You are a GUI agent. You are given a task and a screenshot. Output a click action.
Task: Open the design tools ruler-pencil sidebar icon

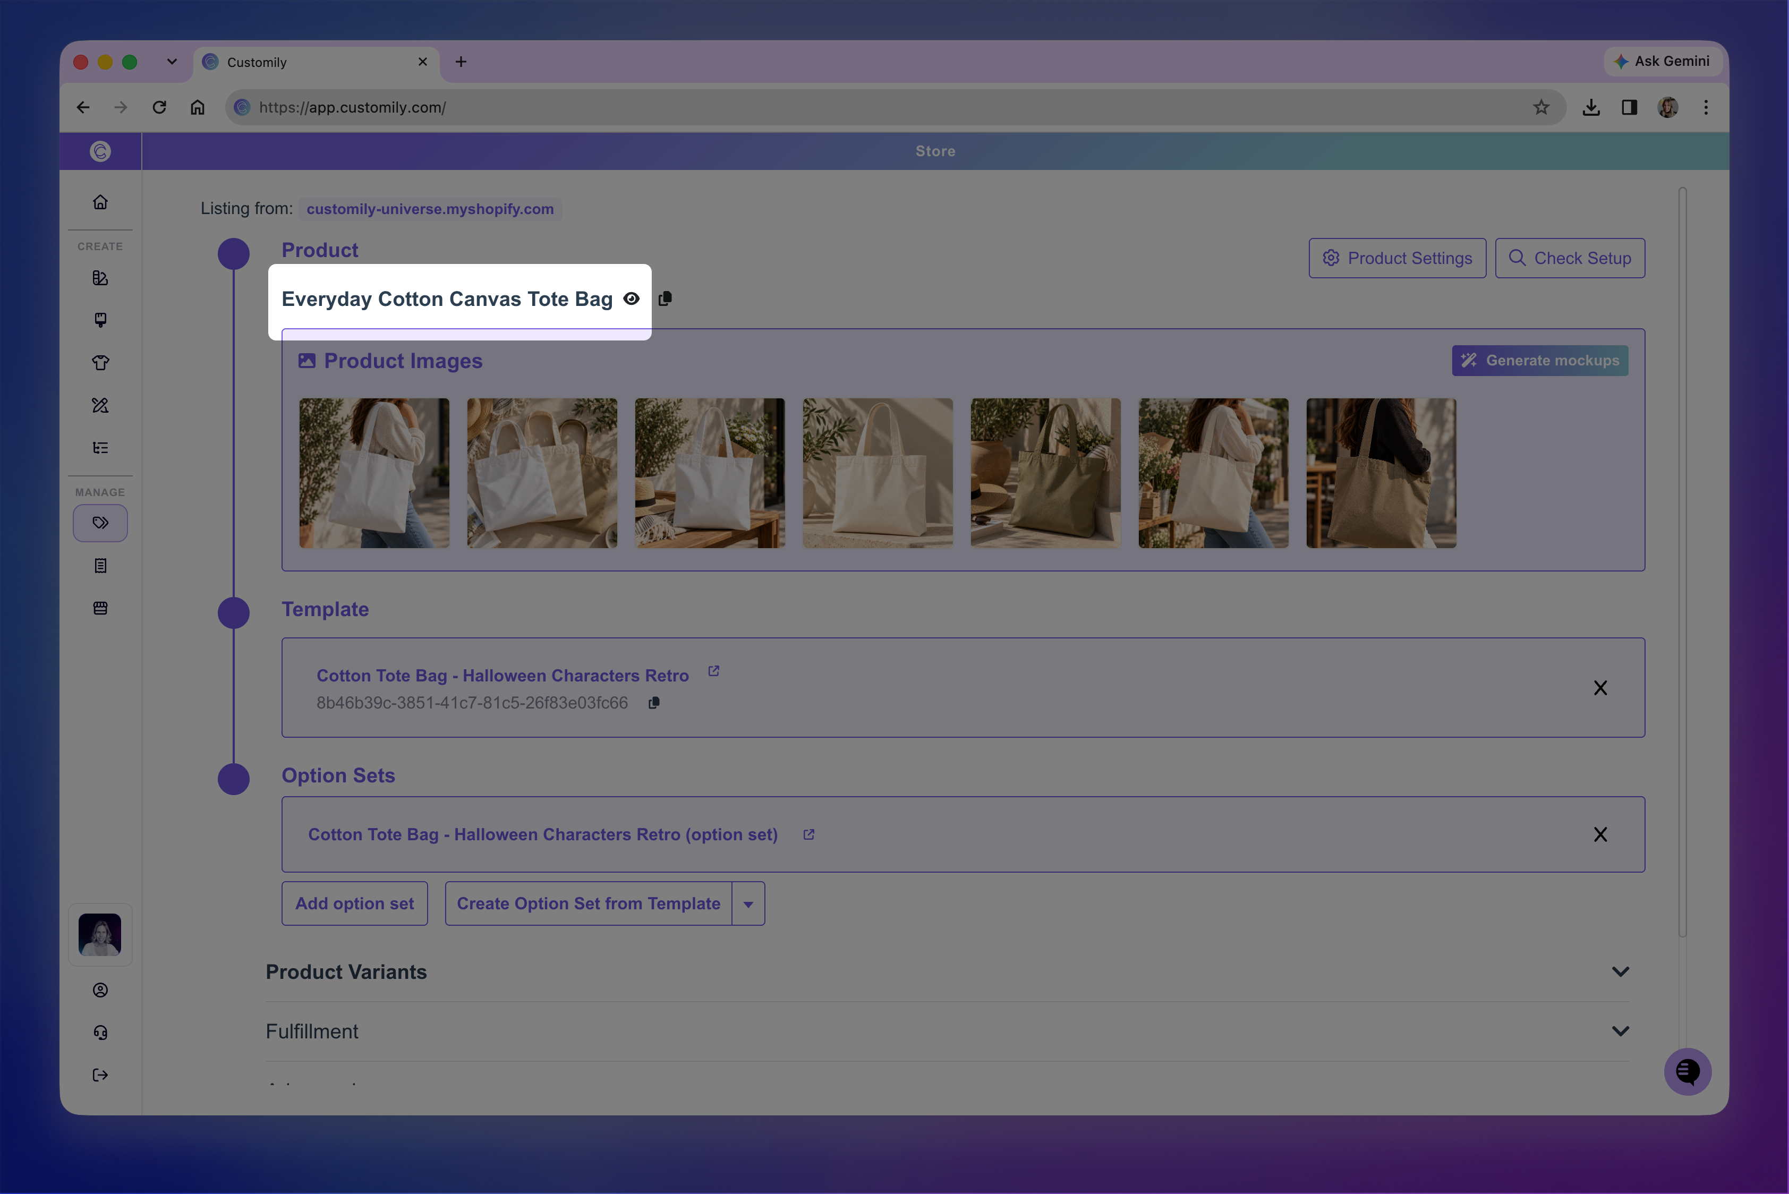click(x=100, y=405)
